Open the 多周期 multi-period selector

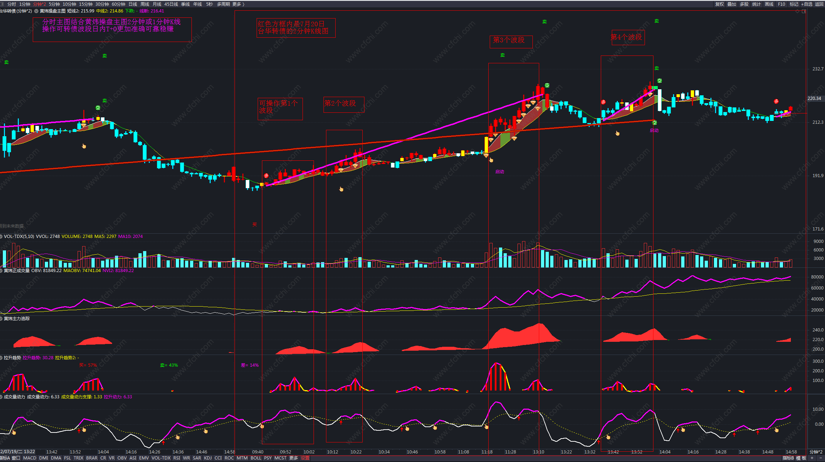click(223, 4)
